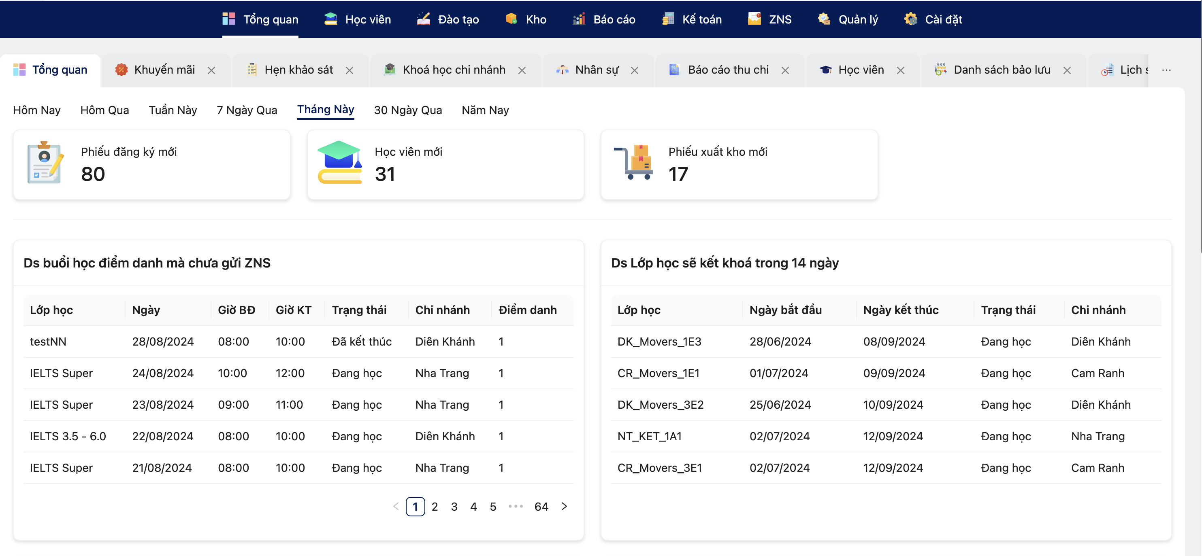
Task: Click the ZNS envelope icon in navigation
Action: coord(754,19)
